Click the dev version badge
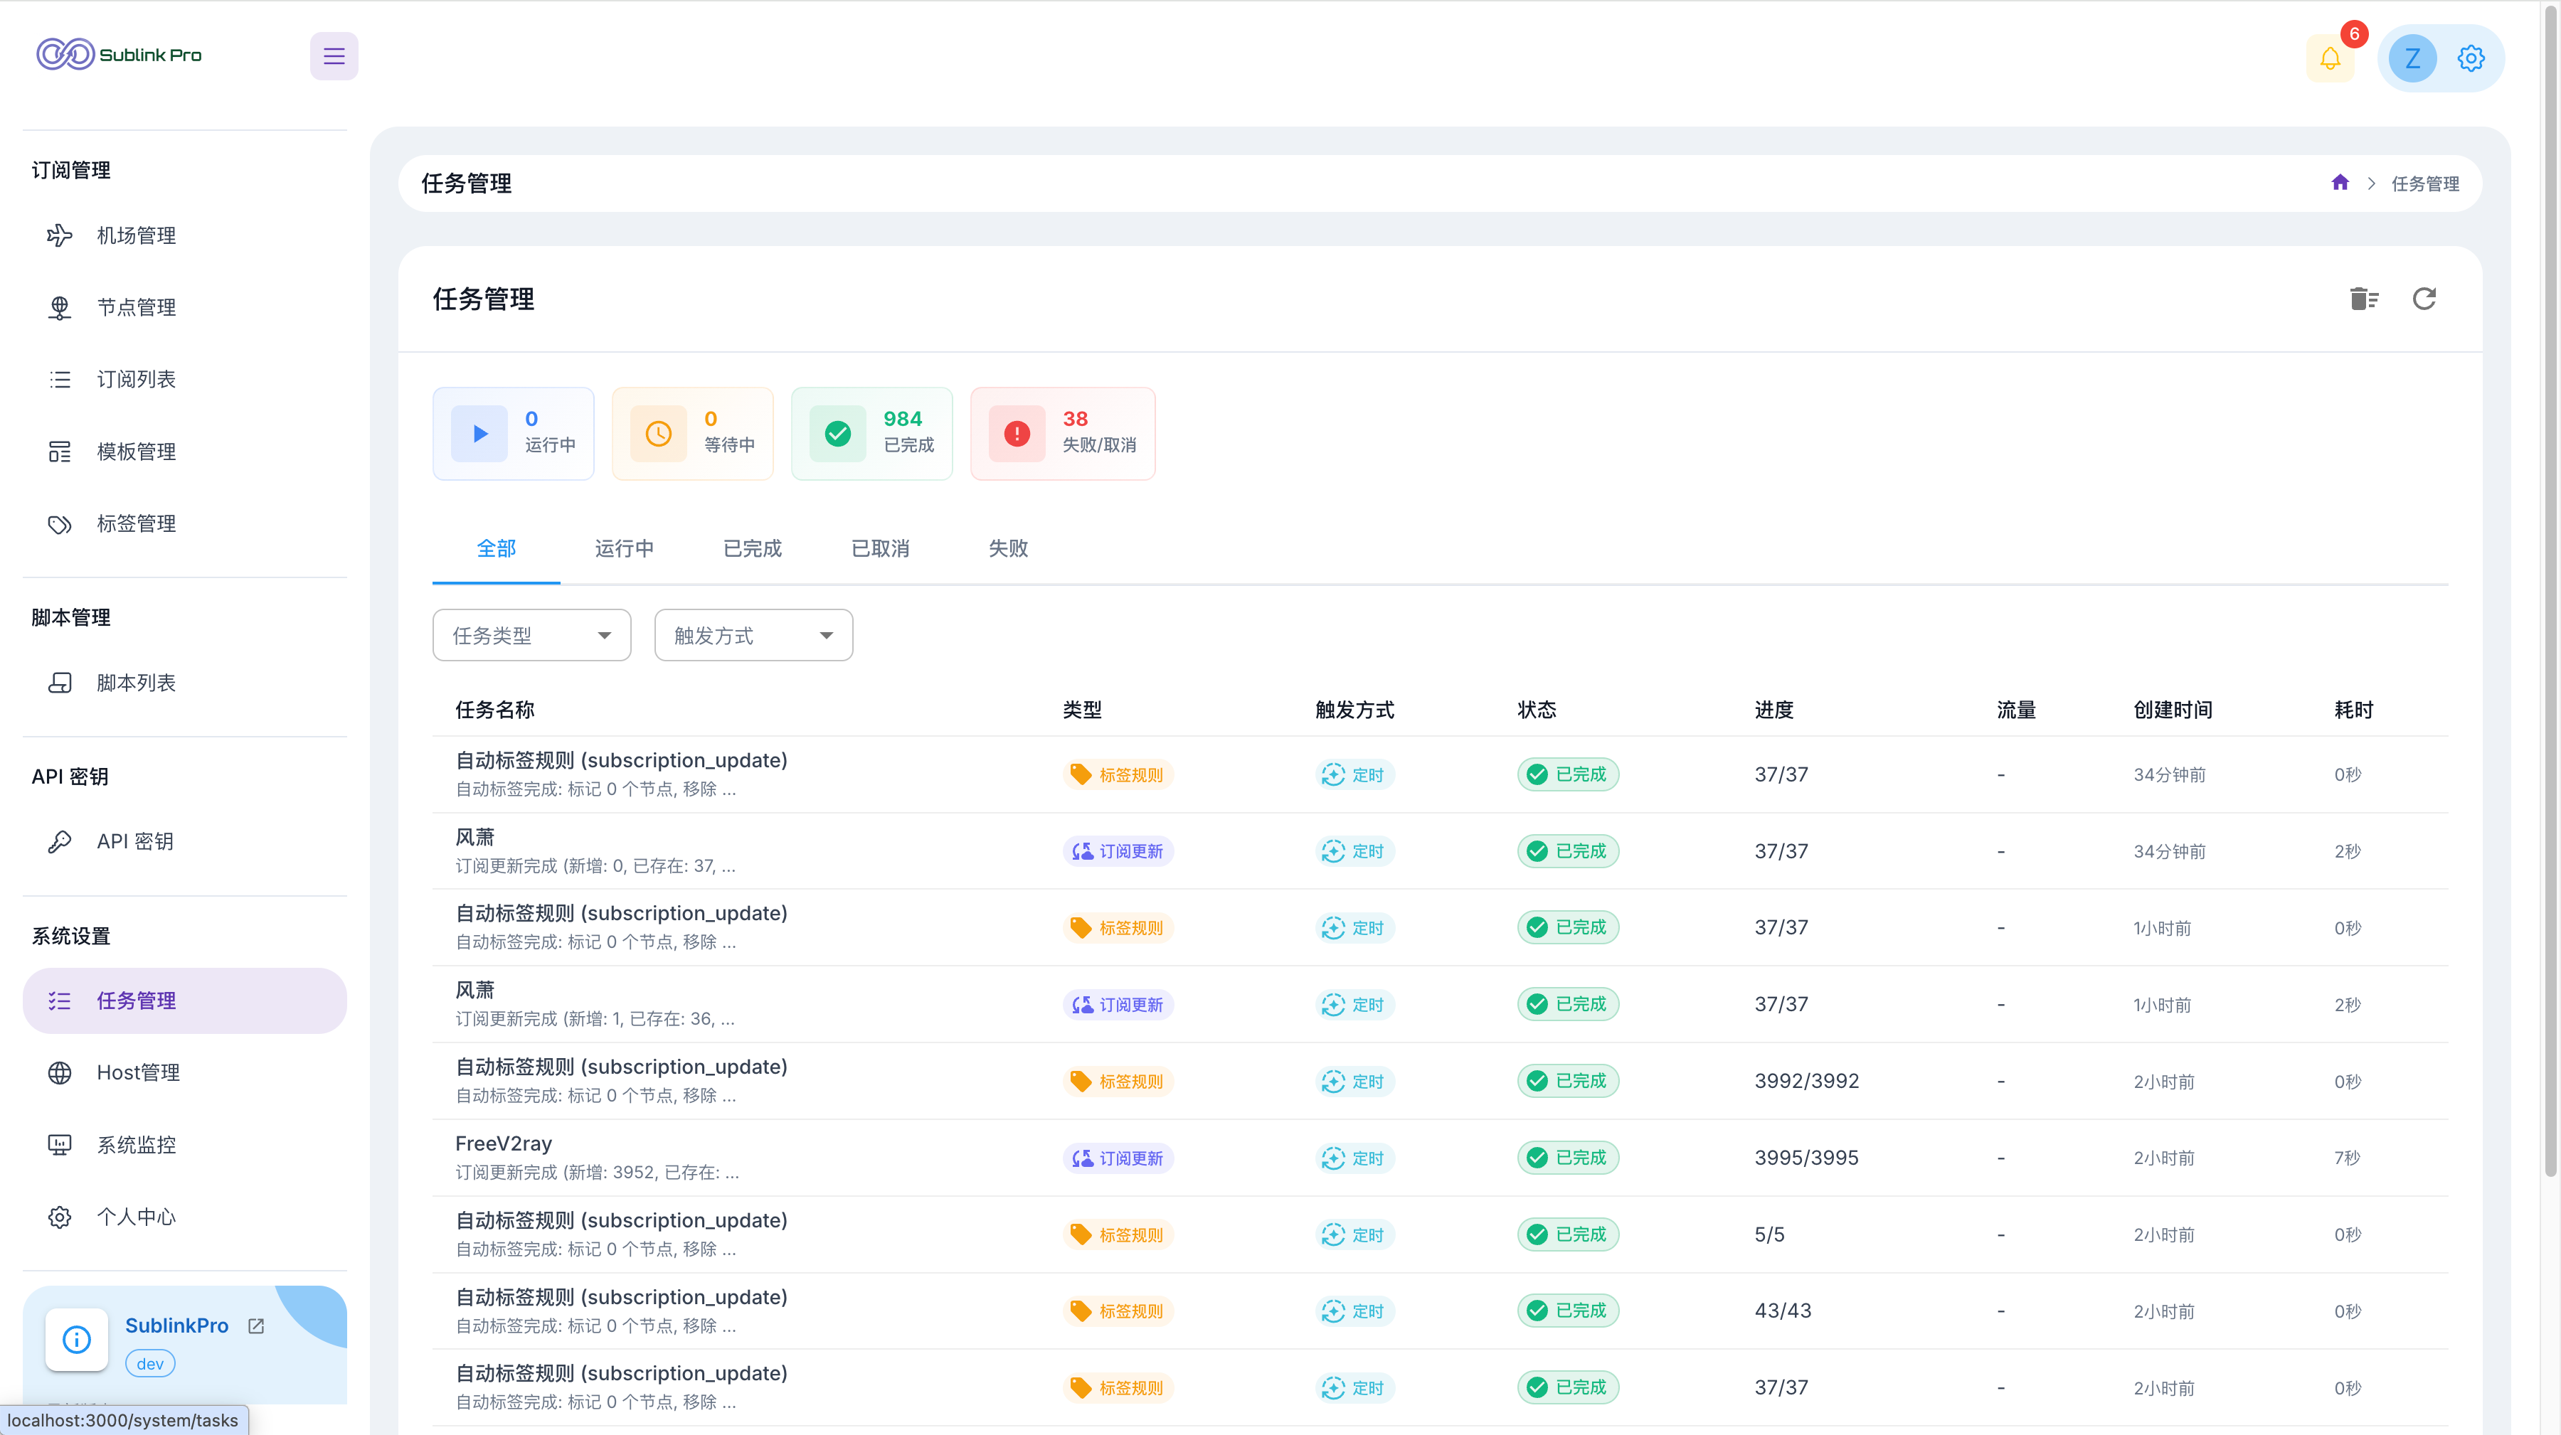Screen dimensions: 2561x1435 (x=150, y=1363)
